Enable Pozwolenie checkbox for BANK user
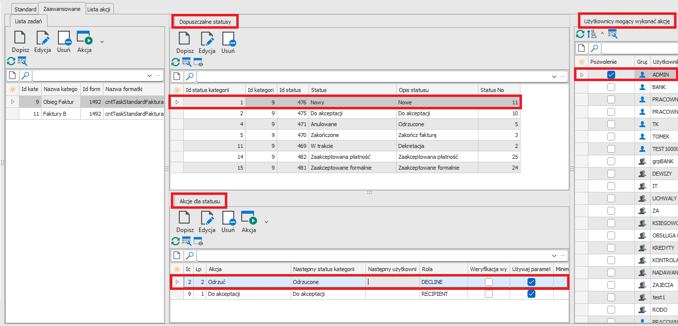678x326 pixels. coord(611,87)
